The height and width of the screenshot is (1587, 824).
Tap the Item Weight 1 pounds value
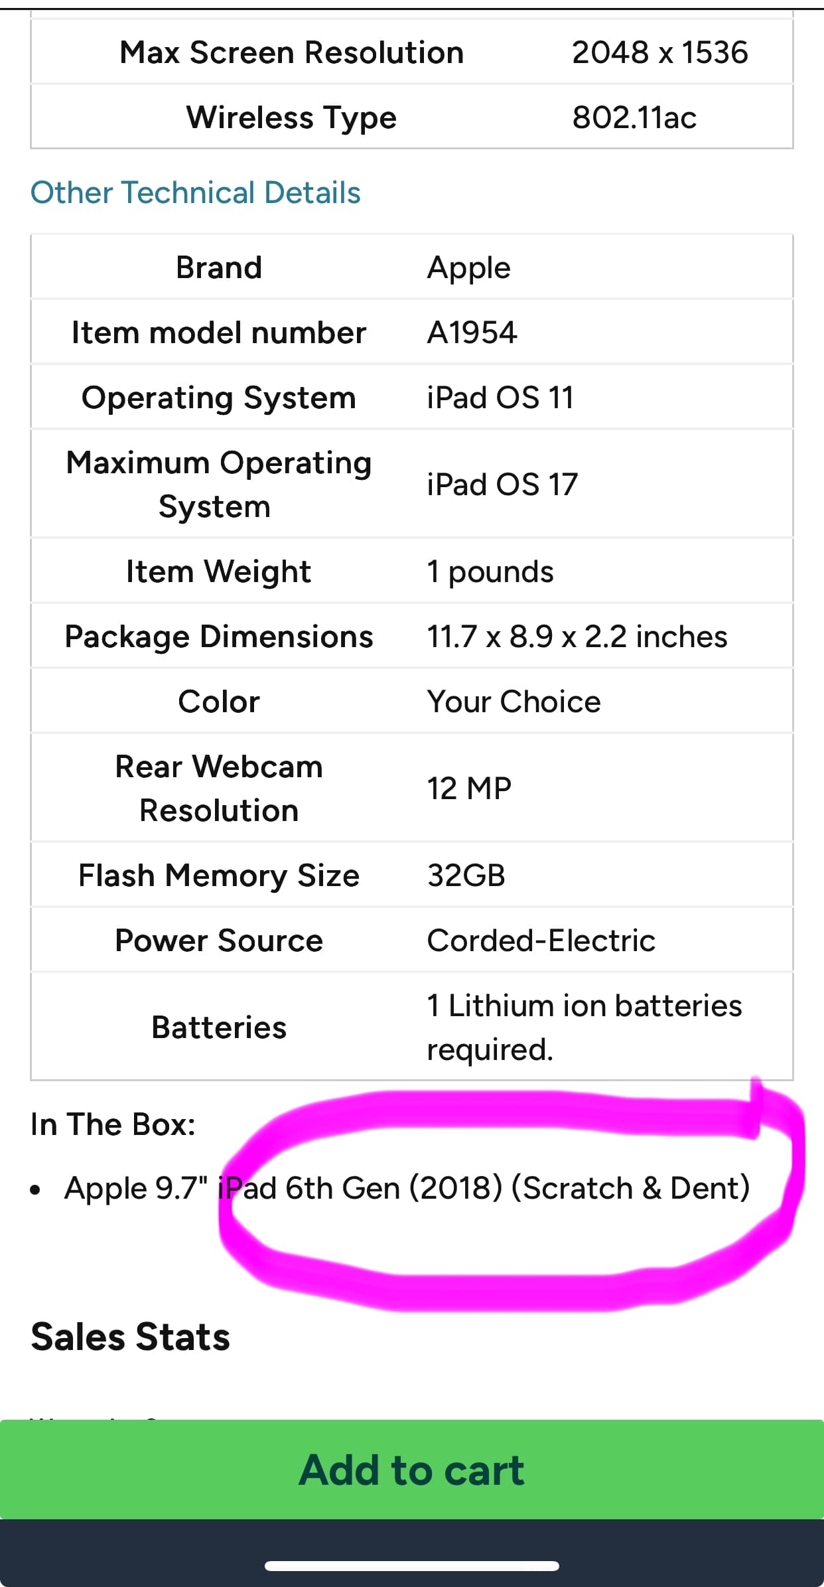[x=490, y=571]
